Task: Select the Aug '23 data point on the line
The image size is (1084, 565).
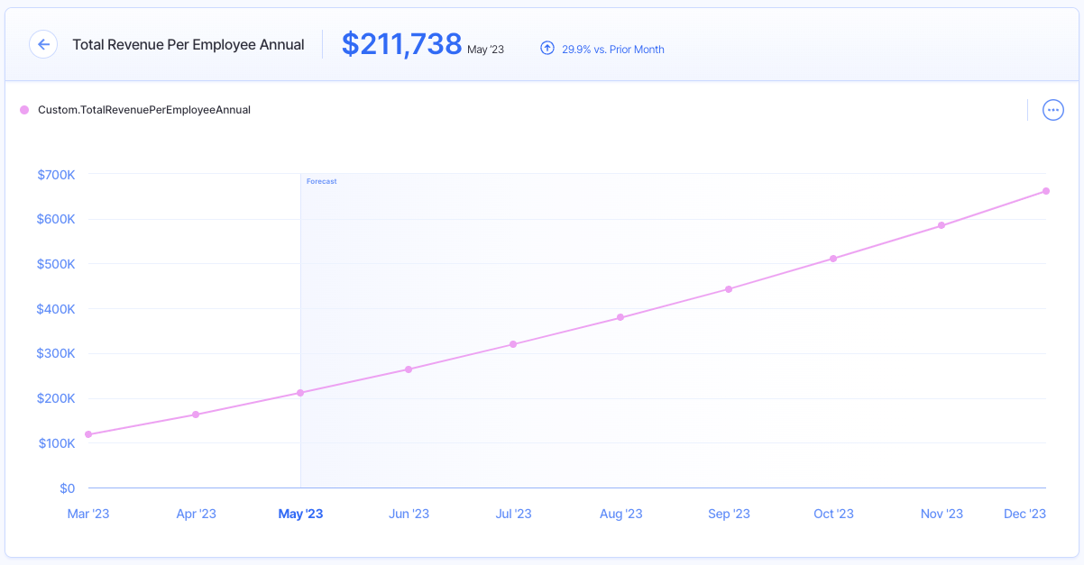Action: pyautogui.click(x=620, y=317)
